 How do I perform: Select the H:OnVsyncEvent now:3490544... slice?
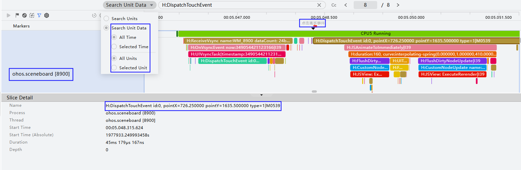pos(237,48)
